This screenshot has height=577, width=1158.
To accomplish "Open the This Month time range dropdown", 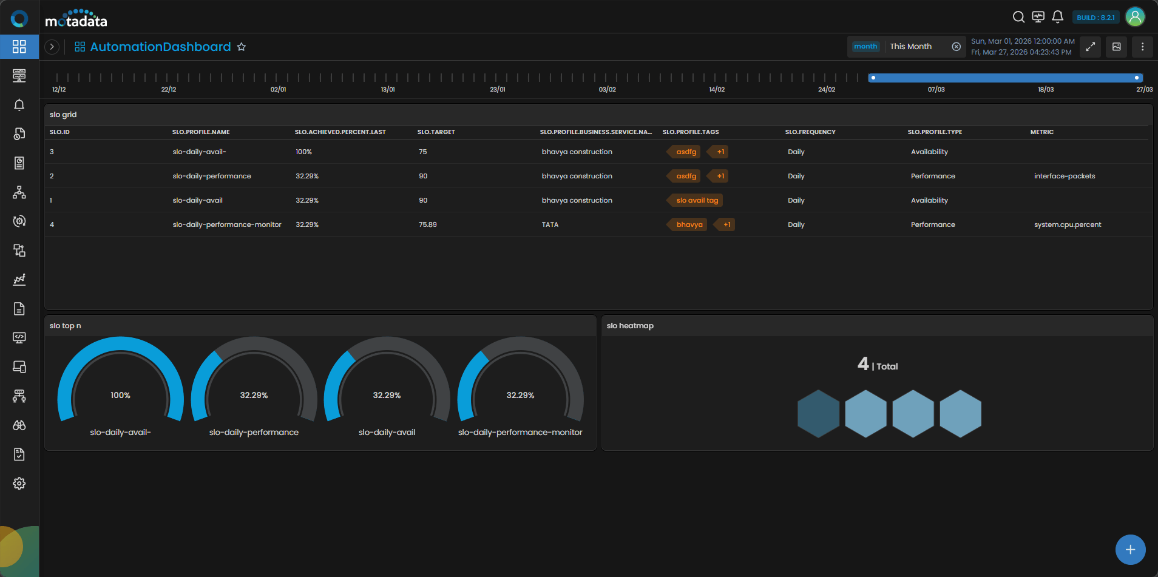I will (910, 47).
